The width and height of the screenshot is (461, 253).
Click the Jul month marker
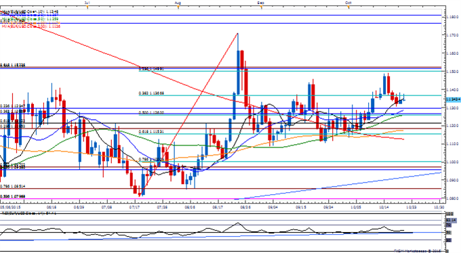click(87, 3)
